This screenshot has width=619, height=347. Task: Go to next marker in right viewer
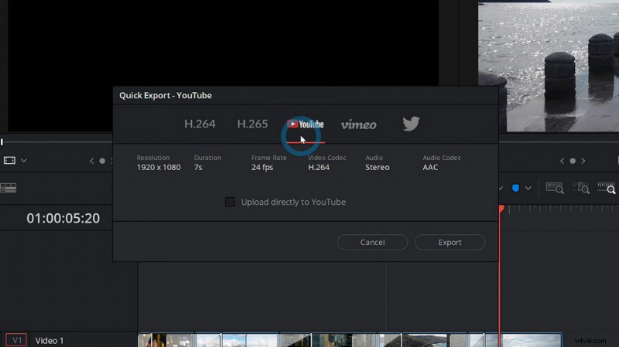point(583,161)
